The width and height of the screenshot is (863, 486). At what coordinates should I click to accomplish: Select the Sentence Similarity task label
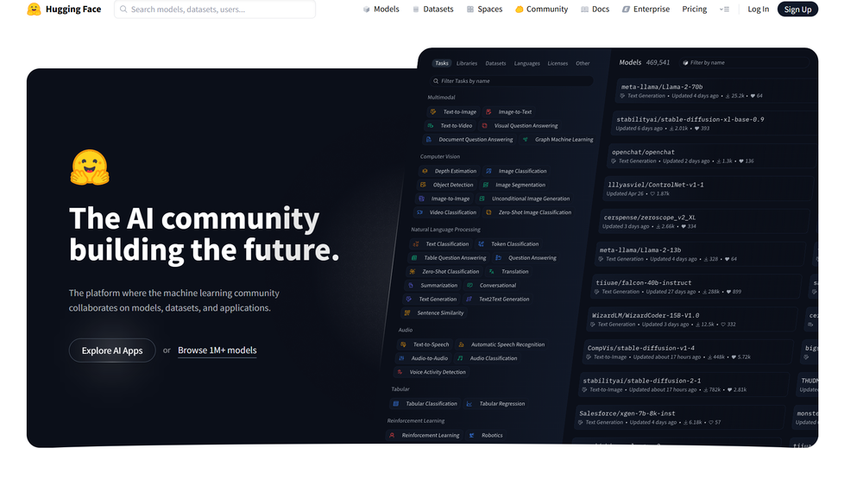(440, 312)
